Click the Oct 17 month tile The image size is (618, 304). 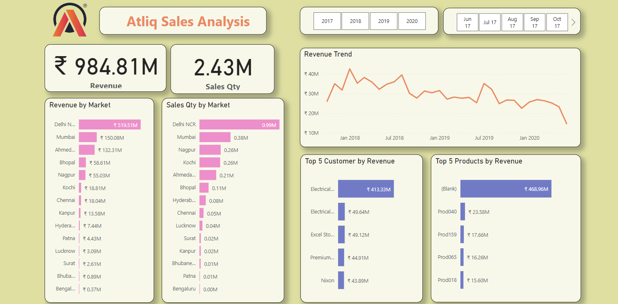tap(557, 22)
